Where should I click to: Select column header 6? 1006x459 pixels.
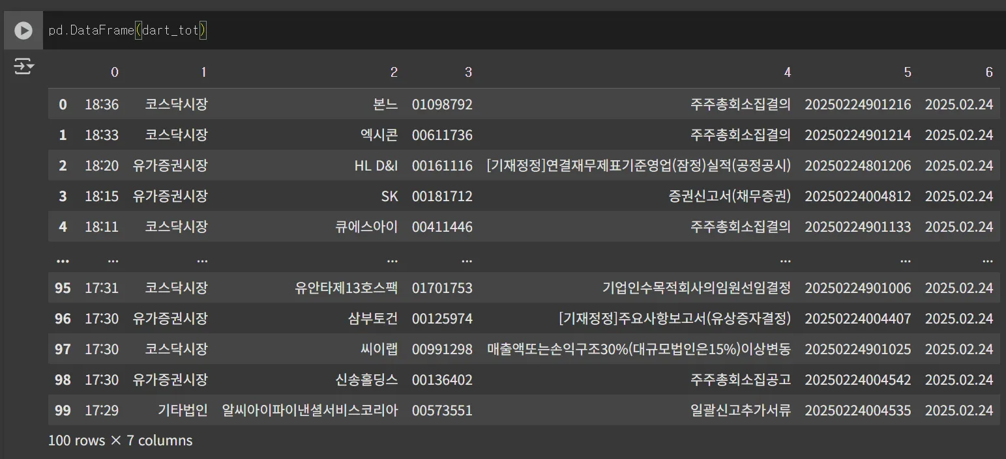pos(989,72)
